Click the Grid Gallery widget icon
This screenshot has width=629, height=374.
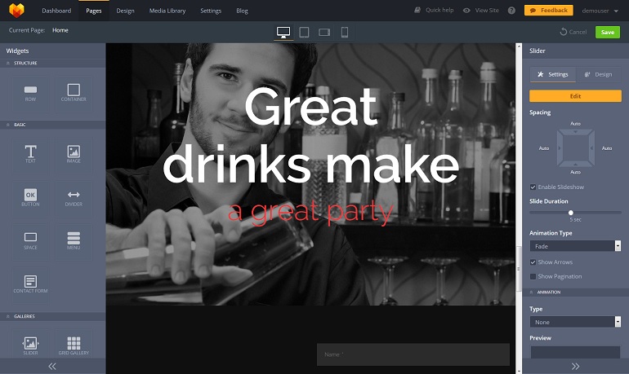(x=74, y=345)
